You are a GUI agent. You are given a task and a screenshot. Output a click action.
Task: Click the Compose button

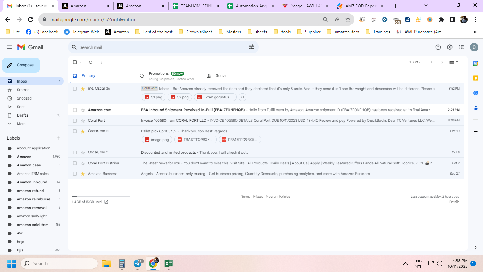[x=21, y=65]
